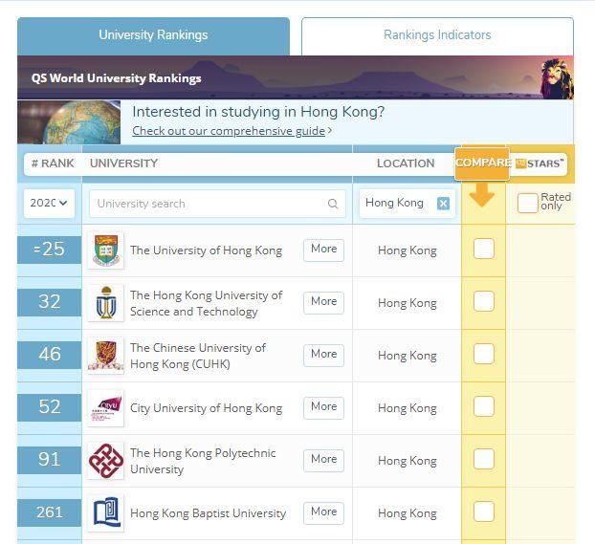Tick compare box for HKUST row
595x544 pixels.
(x=484, y=301)
